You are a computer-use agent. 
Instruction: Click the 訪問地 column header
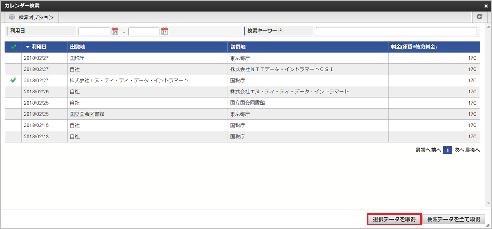308,47
